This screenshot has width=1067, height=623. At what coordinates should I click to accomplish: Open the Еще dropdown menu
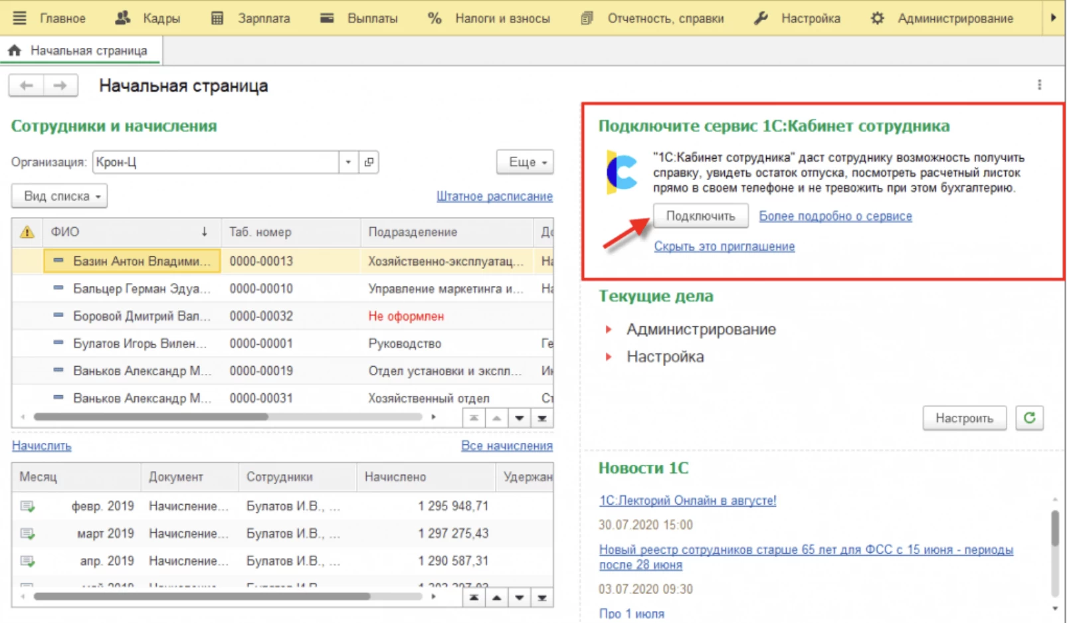pos(525,162)
